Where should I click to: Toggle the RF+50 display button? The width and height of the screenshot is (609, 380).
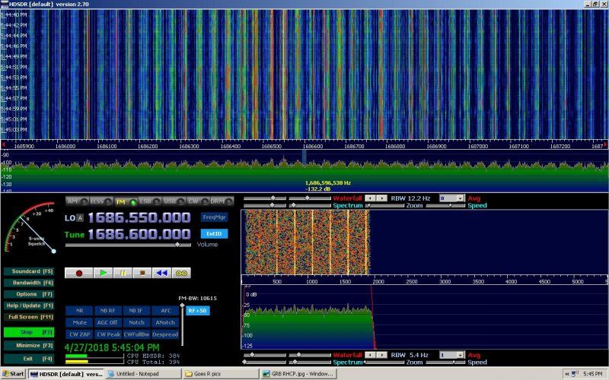point(197,311)
